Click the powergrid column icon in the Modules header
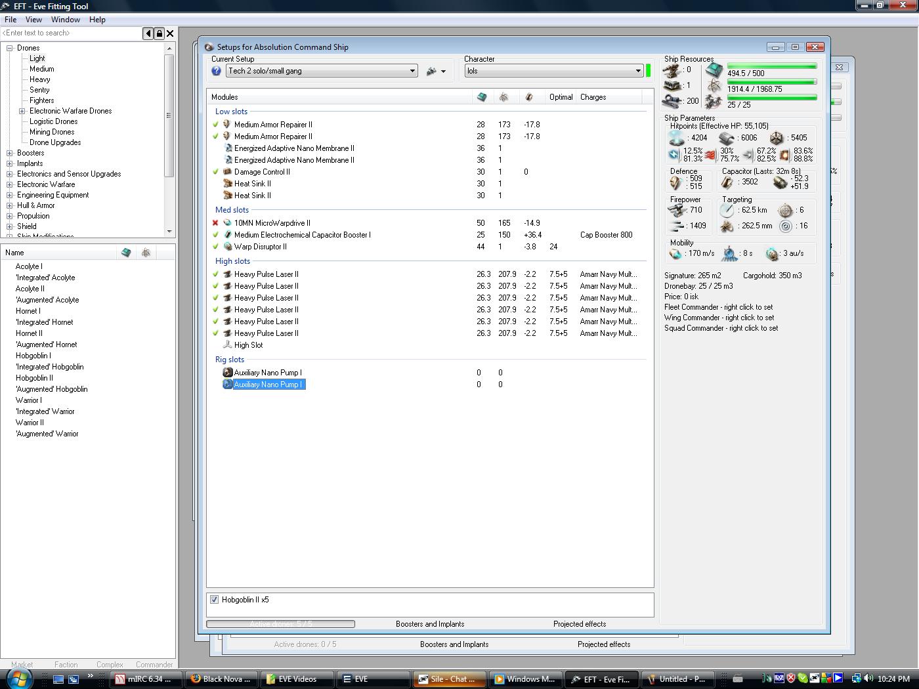 tap(504, 97)
